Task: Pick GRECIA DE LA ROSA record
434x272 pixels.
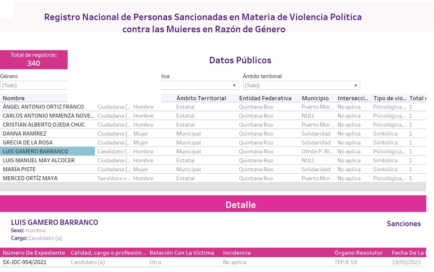Action: [x=28, y=143]
